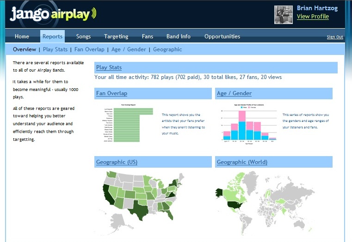Click the Age / Gender section heading link
352x242 pixels.
tap(234, 93)
